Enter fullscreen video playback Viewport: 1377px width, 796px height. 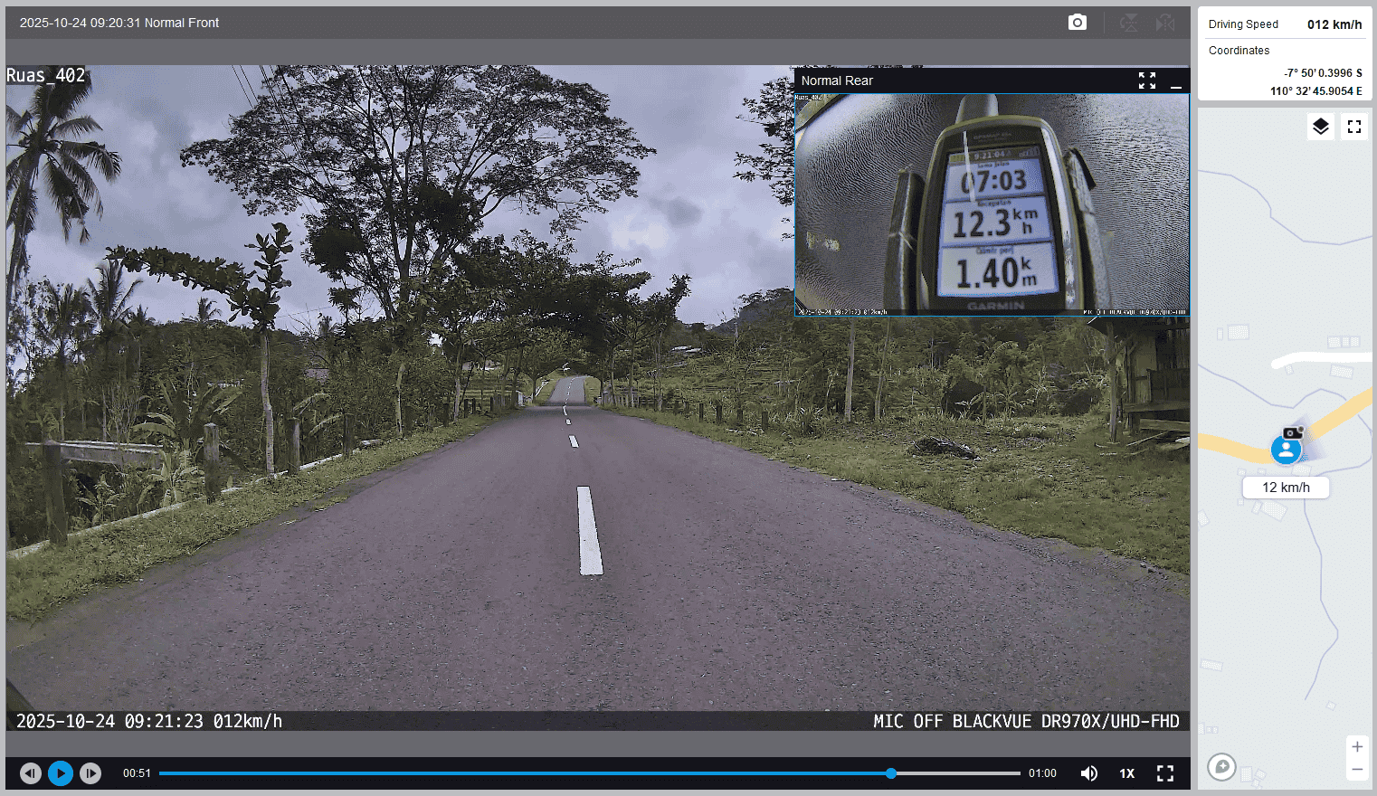pos(1165,773)
